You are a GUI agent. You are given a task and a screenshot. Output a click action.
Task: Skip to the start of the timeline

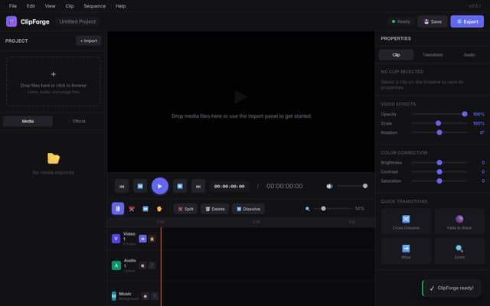122,187
